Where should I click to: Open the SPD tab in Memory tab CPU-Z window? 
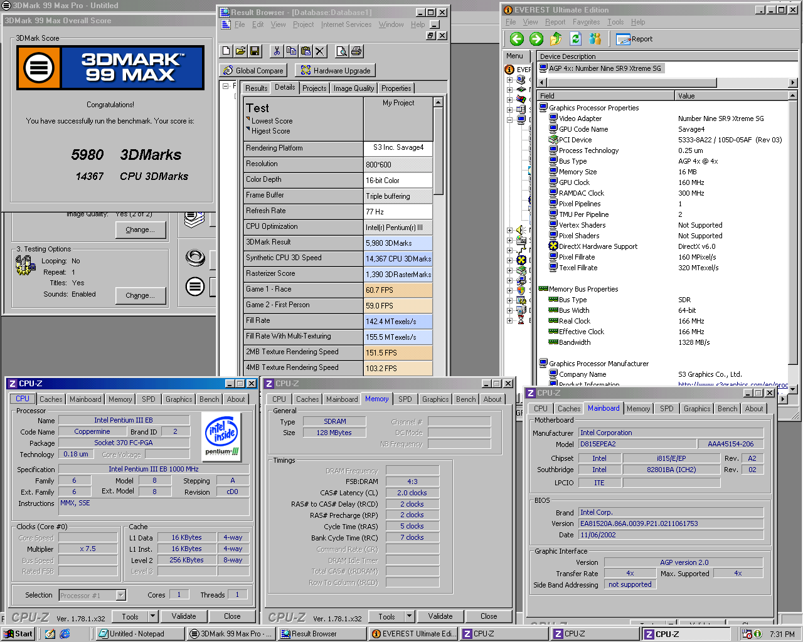point(405,399)
